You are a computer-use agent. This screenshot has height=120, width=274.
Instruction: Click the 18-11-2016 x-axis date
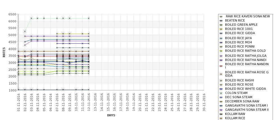click(127, 102)
